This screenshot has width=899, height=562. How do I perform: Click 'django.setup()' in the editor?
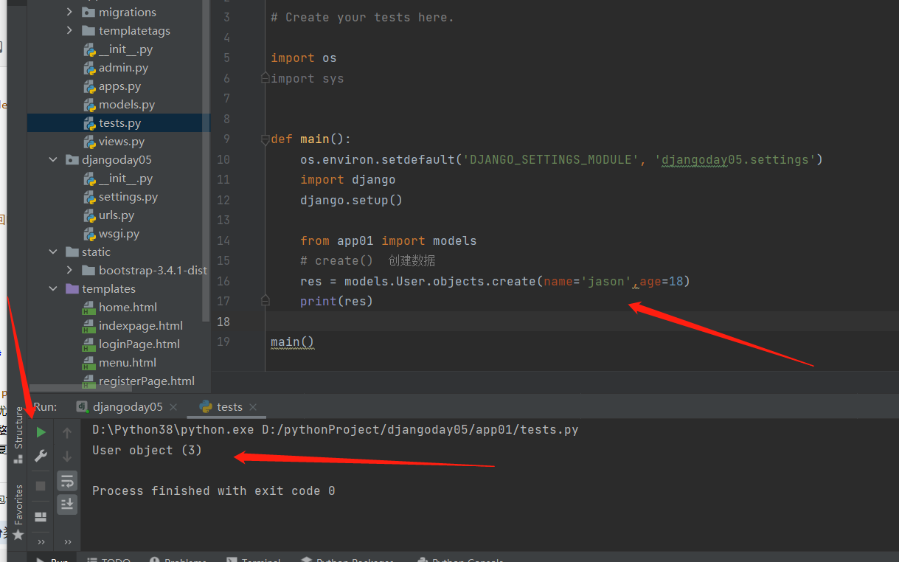coord(351,200)
